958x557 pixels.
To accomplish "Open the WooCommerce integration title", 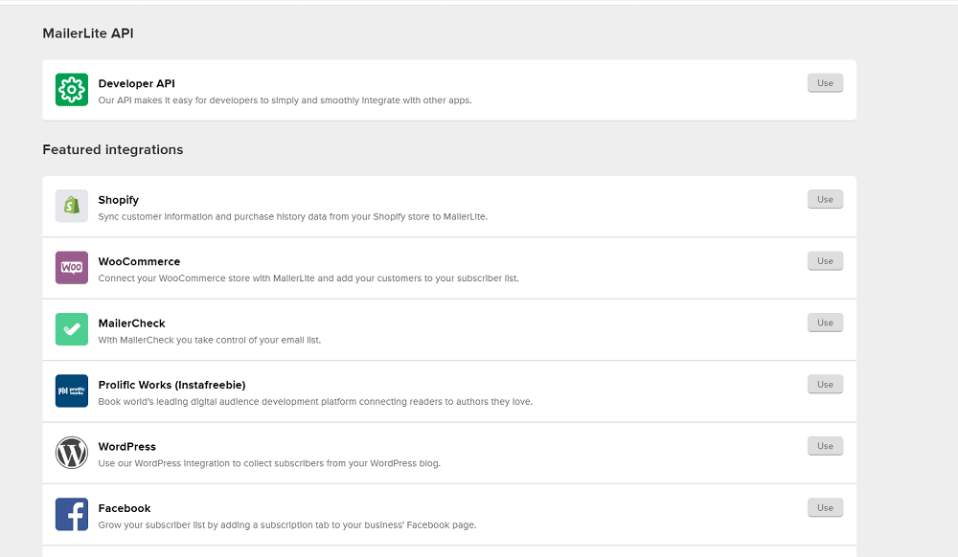I will pyautogui.click(x=139, y=261).
